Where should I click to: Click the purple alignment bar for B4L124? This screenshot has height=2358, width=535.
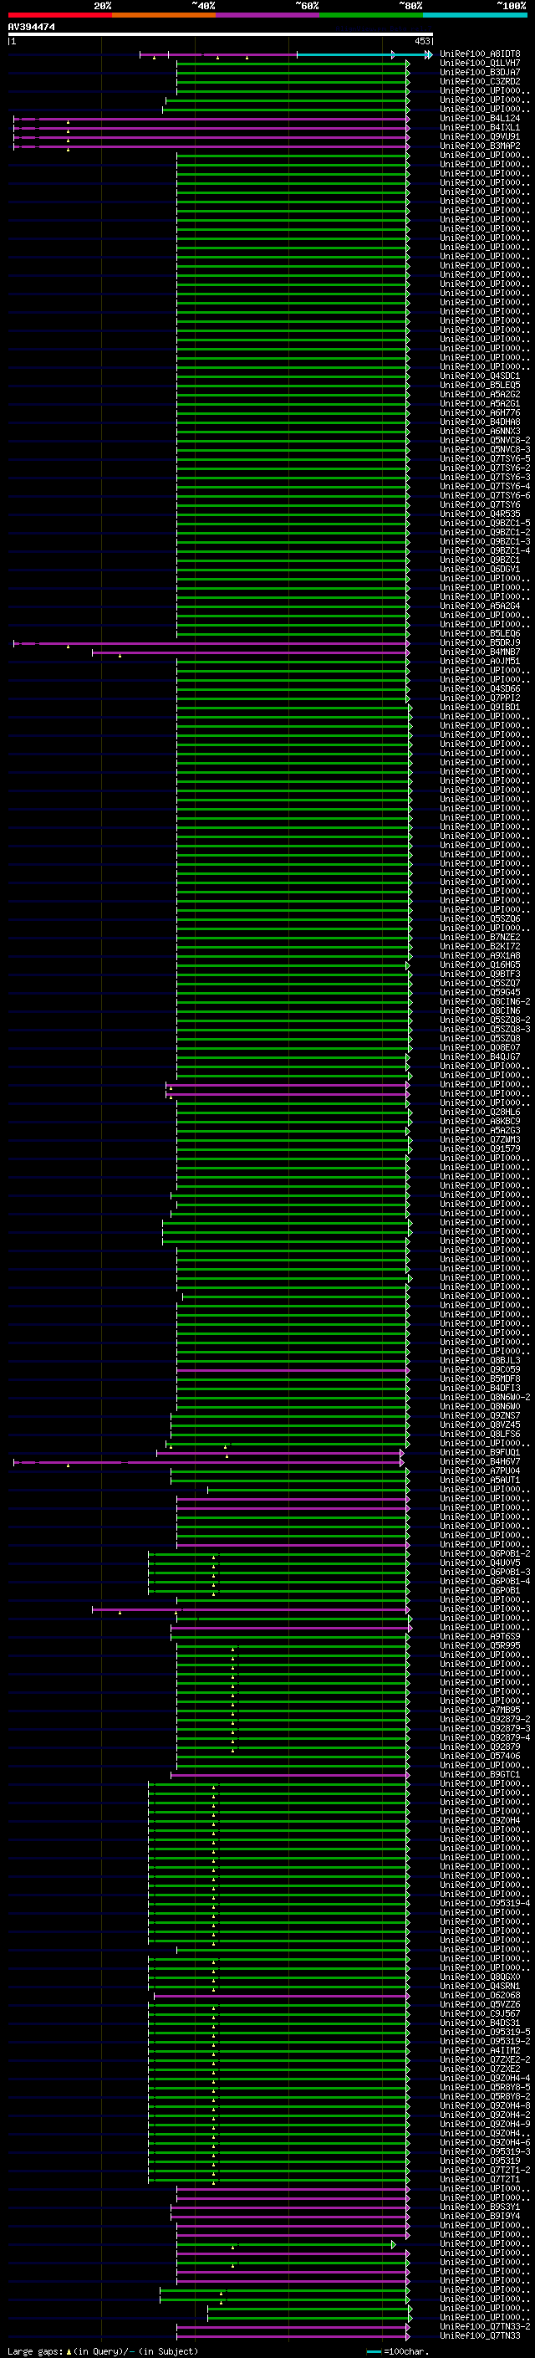(x=211, y=119)
